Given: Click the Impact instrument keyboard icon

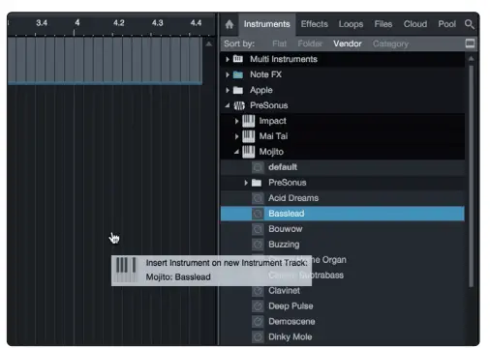Looking at the screenshot, I should coord(249,121).
